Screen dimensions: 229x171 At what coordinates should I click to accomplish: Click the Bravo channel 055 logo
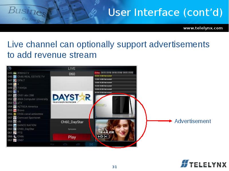click(15, 110)
